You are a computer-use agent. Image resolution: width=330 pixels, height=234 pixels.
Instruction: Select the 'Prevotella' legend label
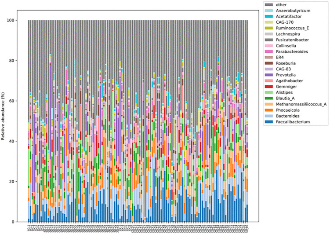click(286, 75)
